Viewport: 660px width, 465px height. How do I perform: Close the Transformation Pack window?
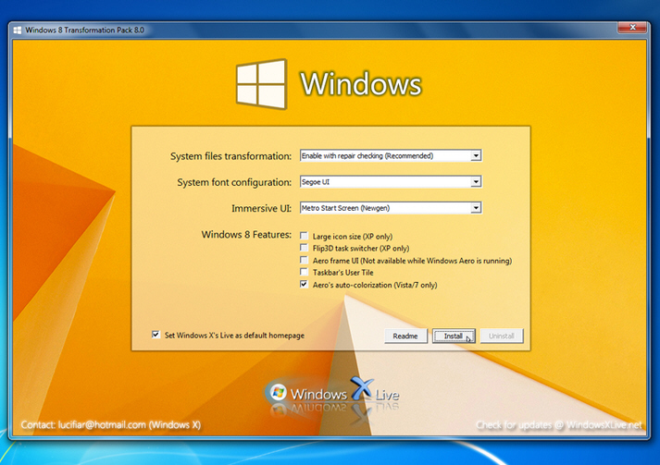[632, 28]
